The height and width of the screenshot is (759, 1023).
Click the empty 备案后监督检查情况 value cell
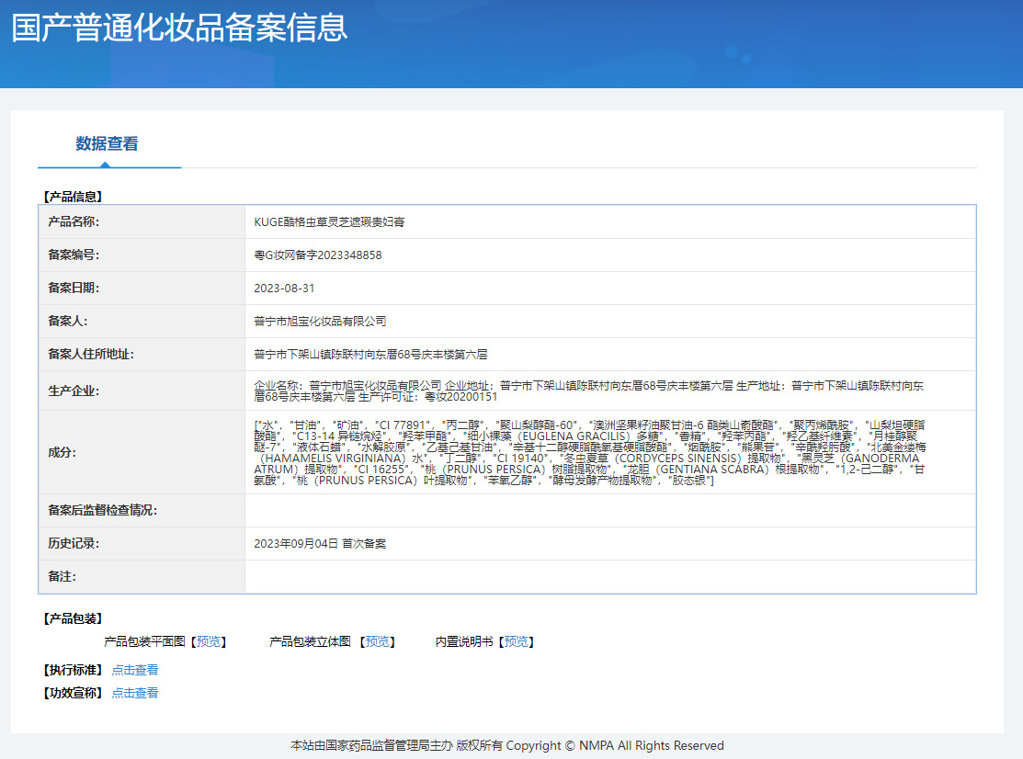[x=609, y=511]
